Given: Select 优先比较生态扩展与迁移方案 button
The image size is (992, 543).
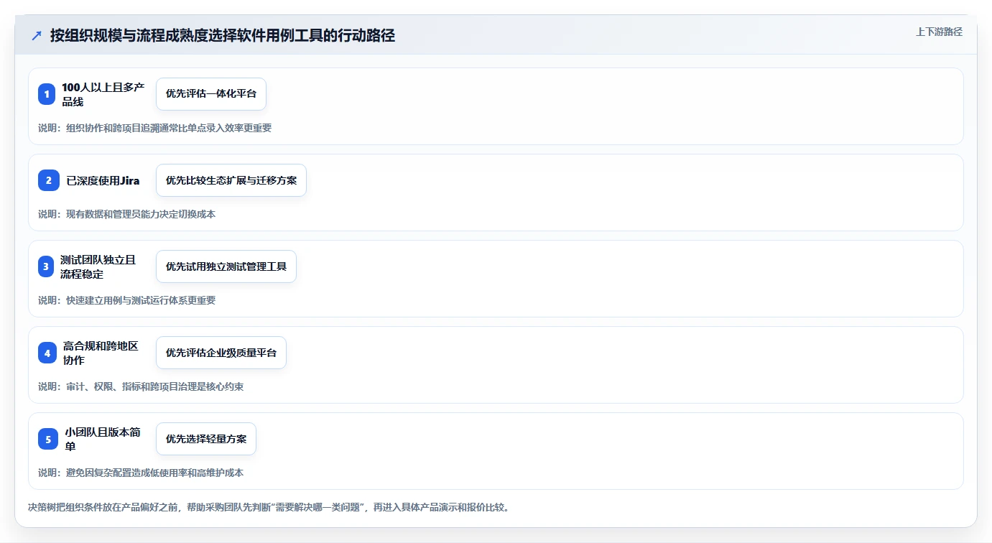Looking at the screenshot, I should 231,180.
